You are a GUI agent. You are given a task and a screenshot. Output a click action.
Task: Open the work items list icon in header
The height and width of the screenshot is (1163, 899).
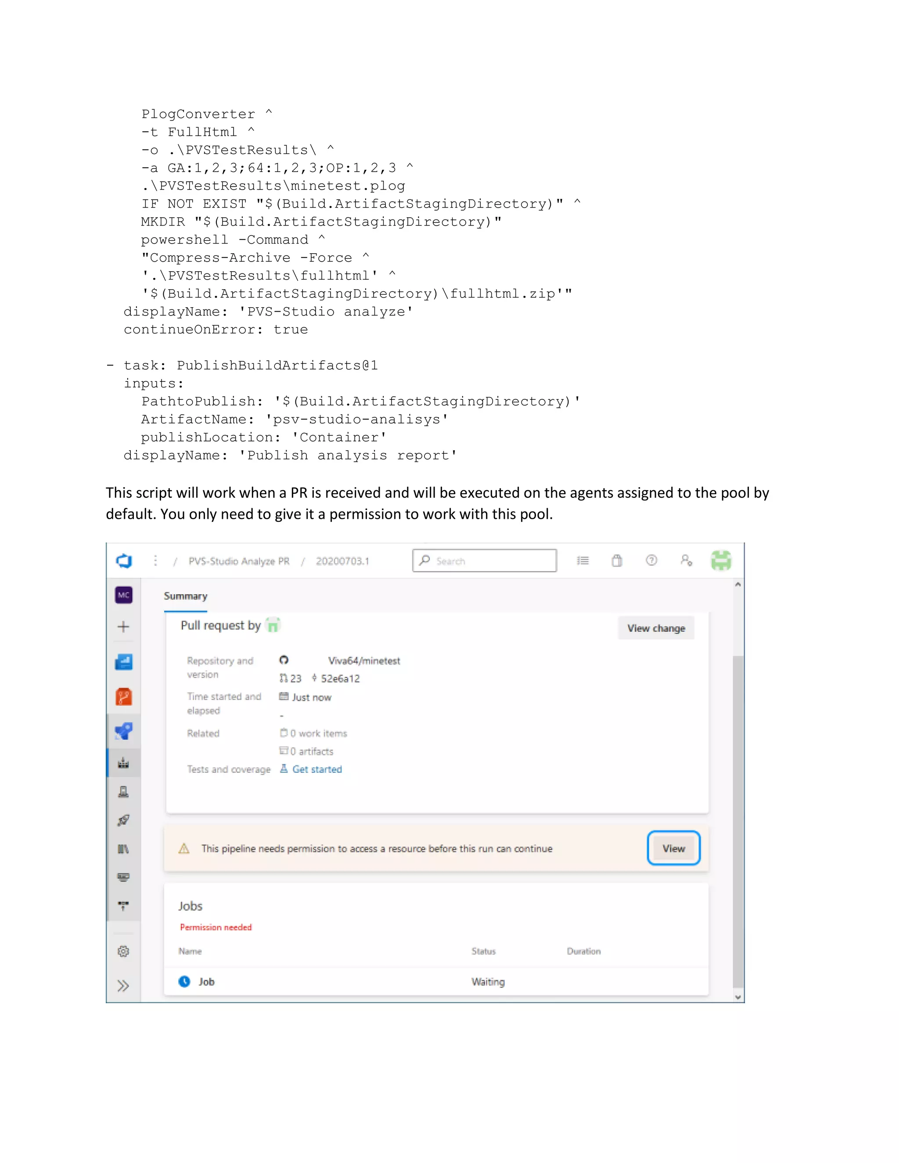tap(583, 560)
